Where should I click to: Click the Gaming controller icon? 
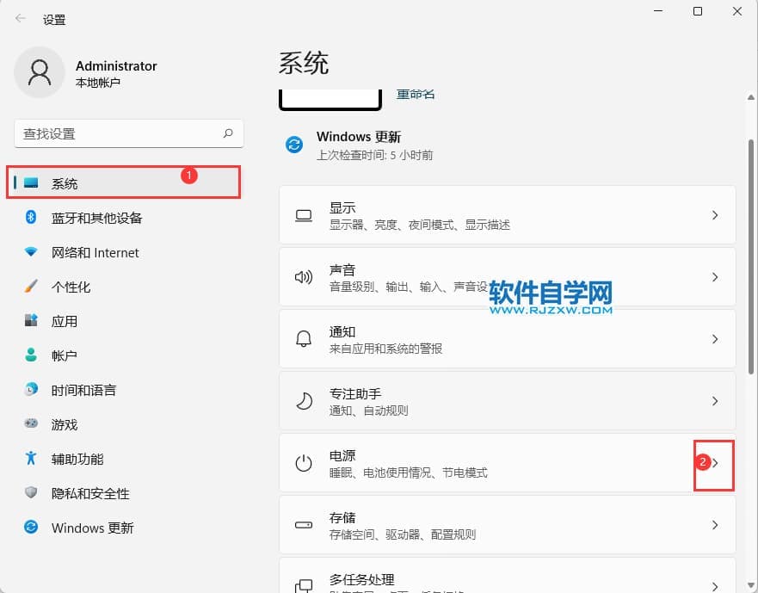[x=31, y=424]
